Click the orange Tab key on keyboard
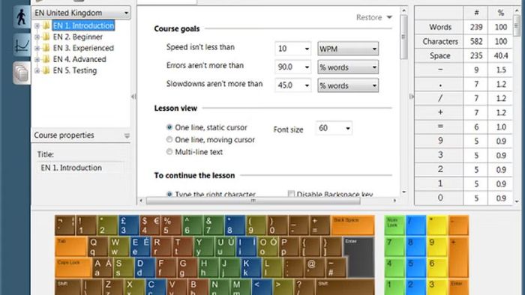Image resolution: width=525 pixels, height=295 pixels. (71, 246)
